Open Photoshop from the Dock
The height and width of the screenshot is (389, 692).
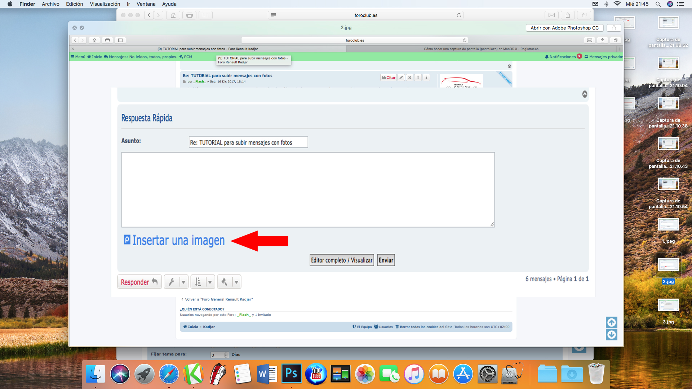(291, 374)
